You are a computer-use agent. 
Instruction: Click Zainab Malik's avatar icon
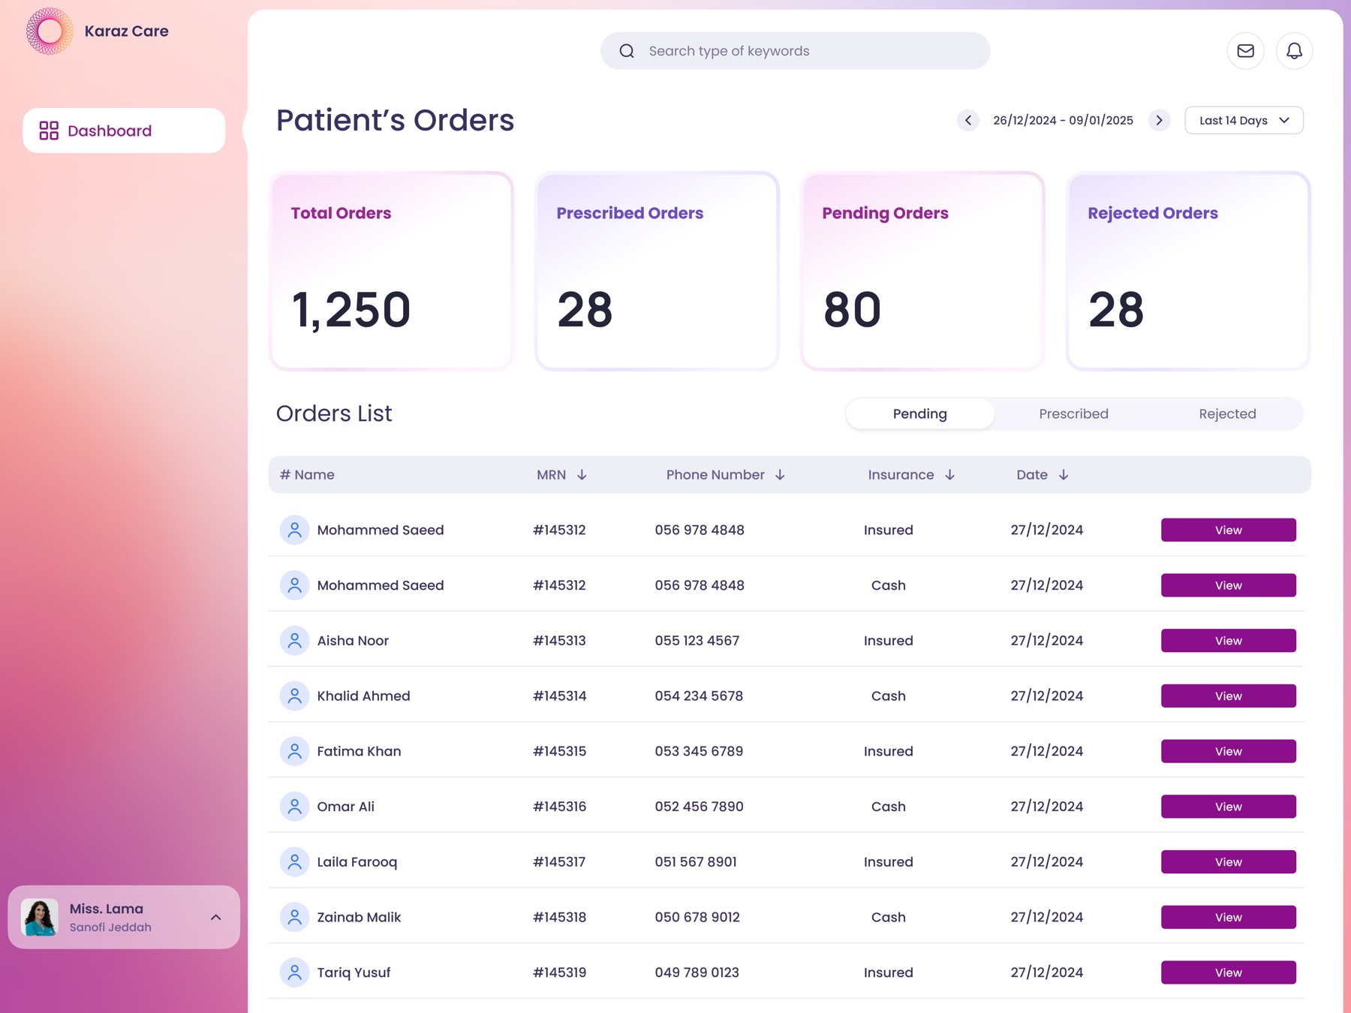point(295,917)
